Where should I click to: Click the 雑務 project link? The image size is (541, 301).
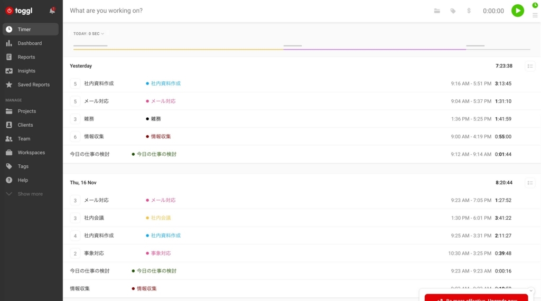pyautogui.click(x=156, y=119)
